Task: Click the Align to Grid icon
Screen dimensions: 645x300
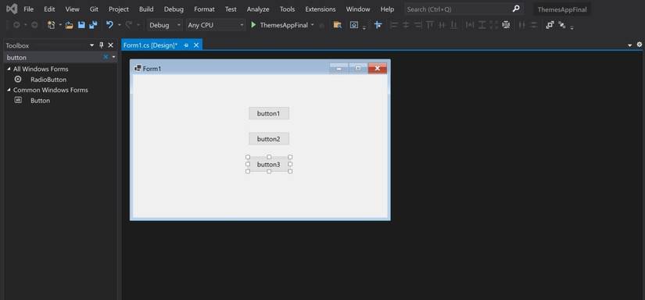Action: pos(378,25)
